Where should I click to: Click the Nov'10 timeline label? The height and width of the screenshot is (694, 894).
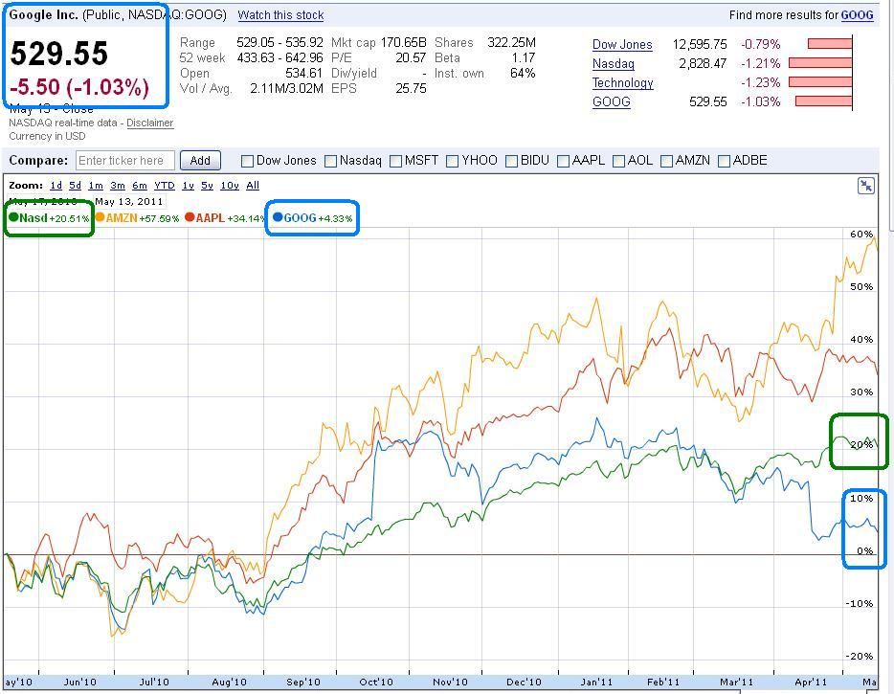(x=450, y=682)
